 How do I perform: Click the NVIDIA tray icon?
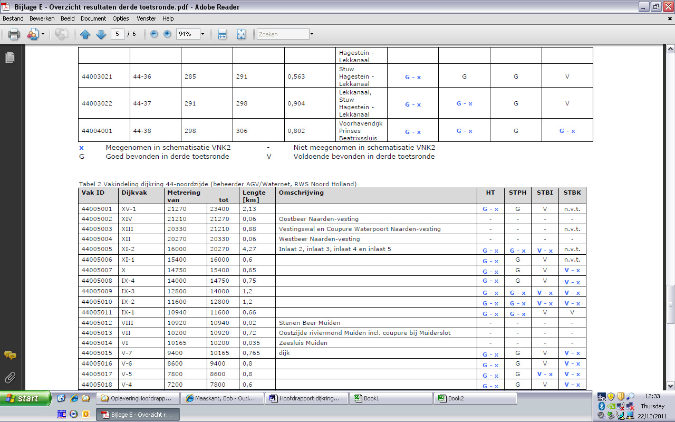(611, 406)
